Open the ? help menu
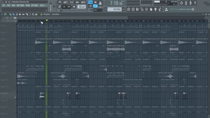The height and width of the screenshot is (118, 210). (47, 6)
